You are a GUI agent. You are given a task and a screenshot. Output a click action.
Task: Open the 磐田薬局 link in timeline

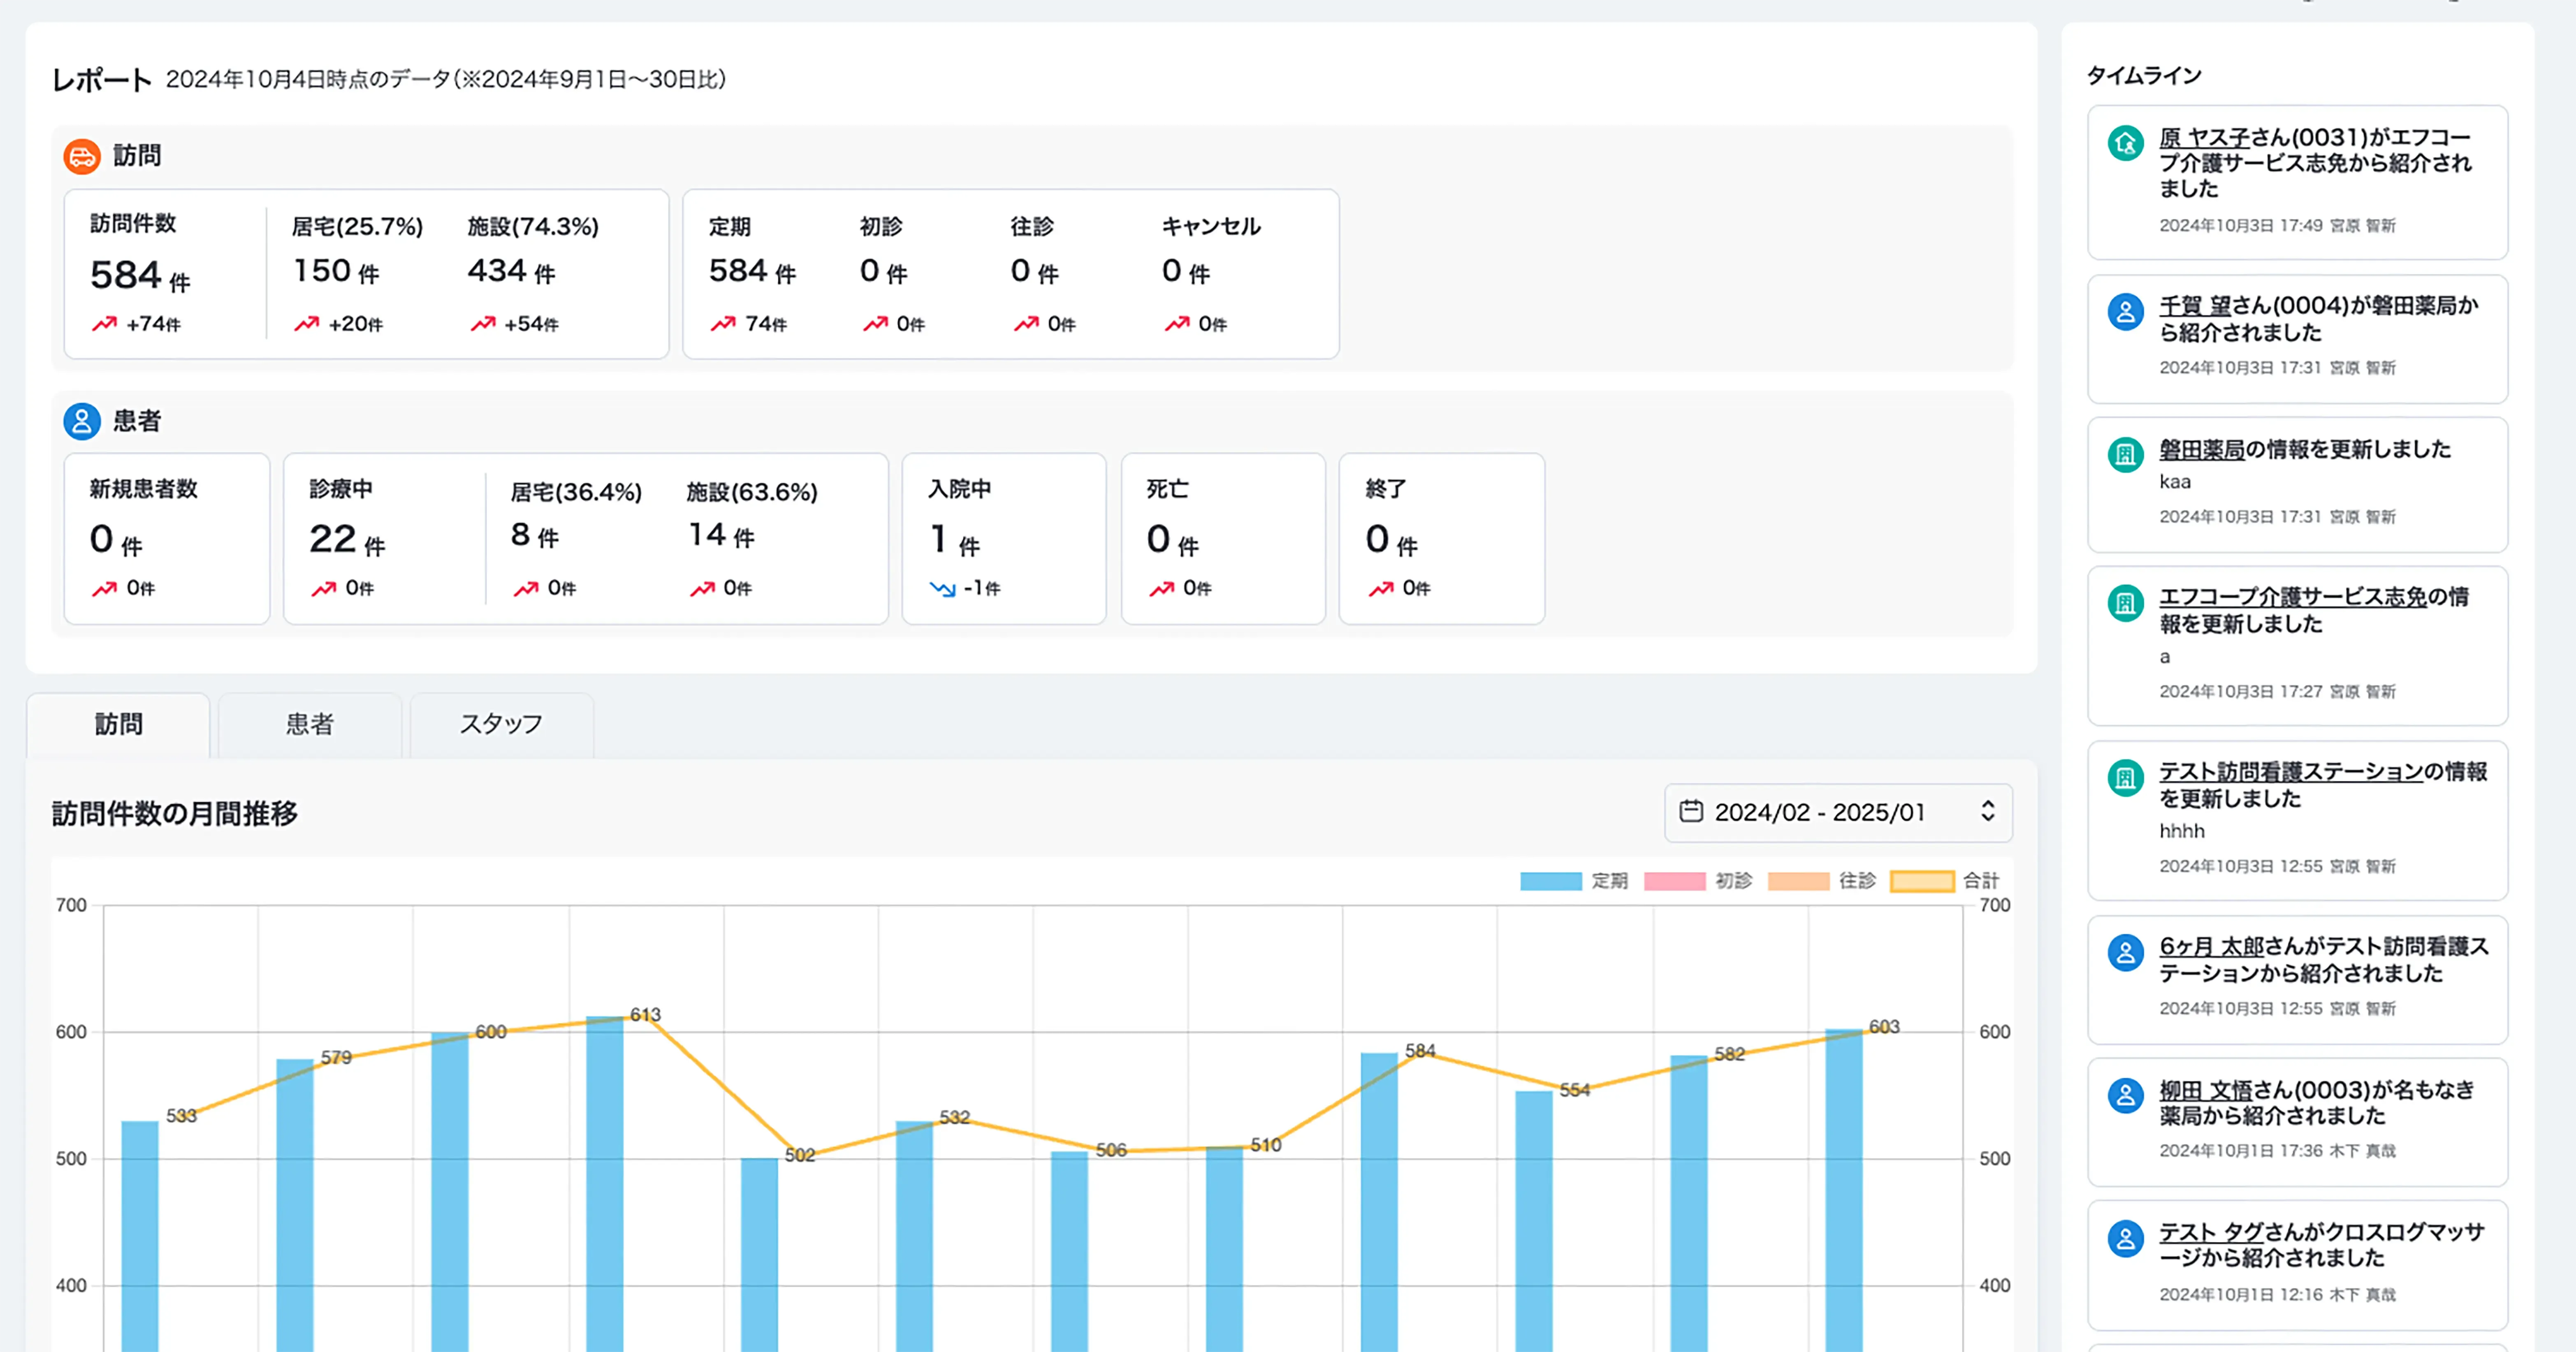[2202, 450]
